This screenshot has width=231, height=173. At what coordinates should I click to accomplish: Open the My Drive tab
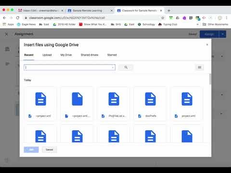tap(66, 55)
